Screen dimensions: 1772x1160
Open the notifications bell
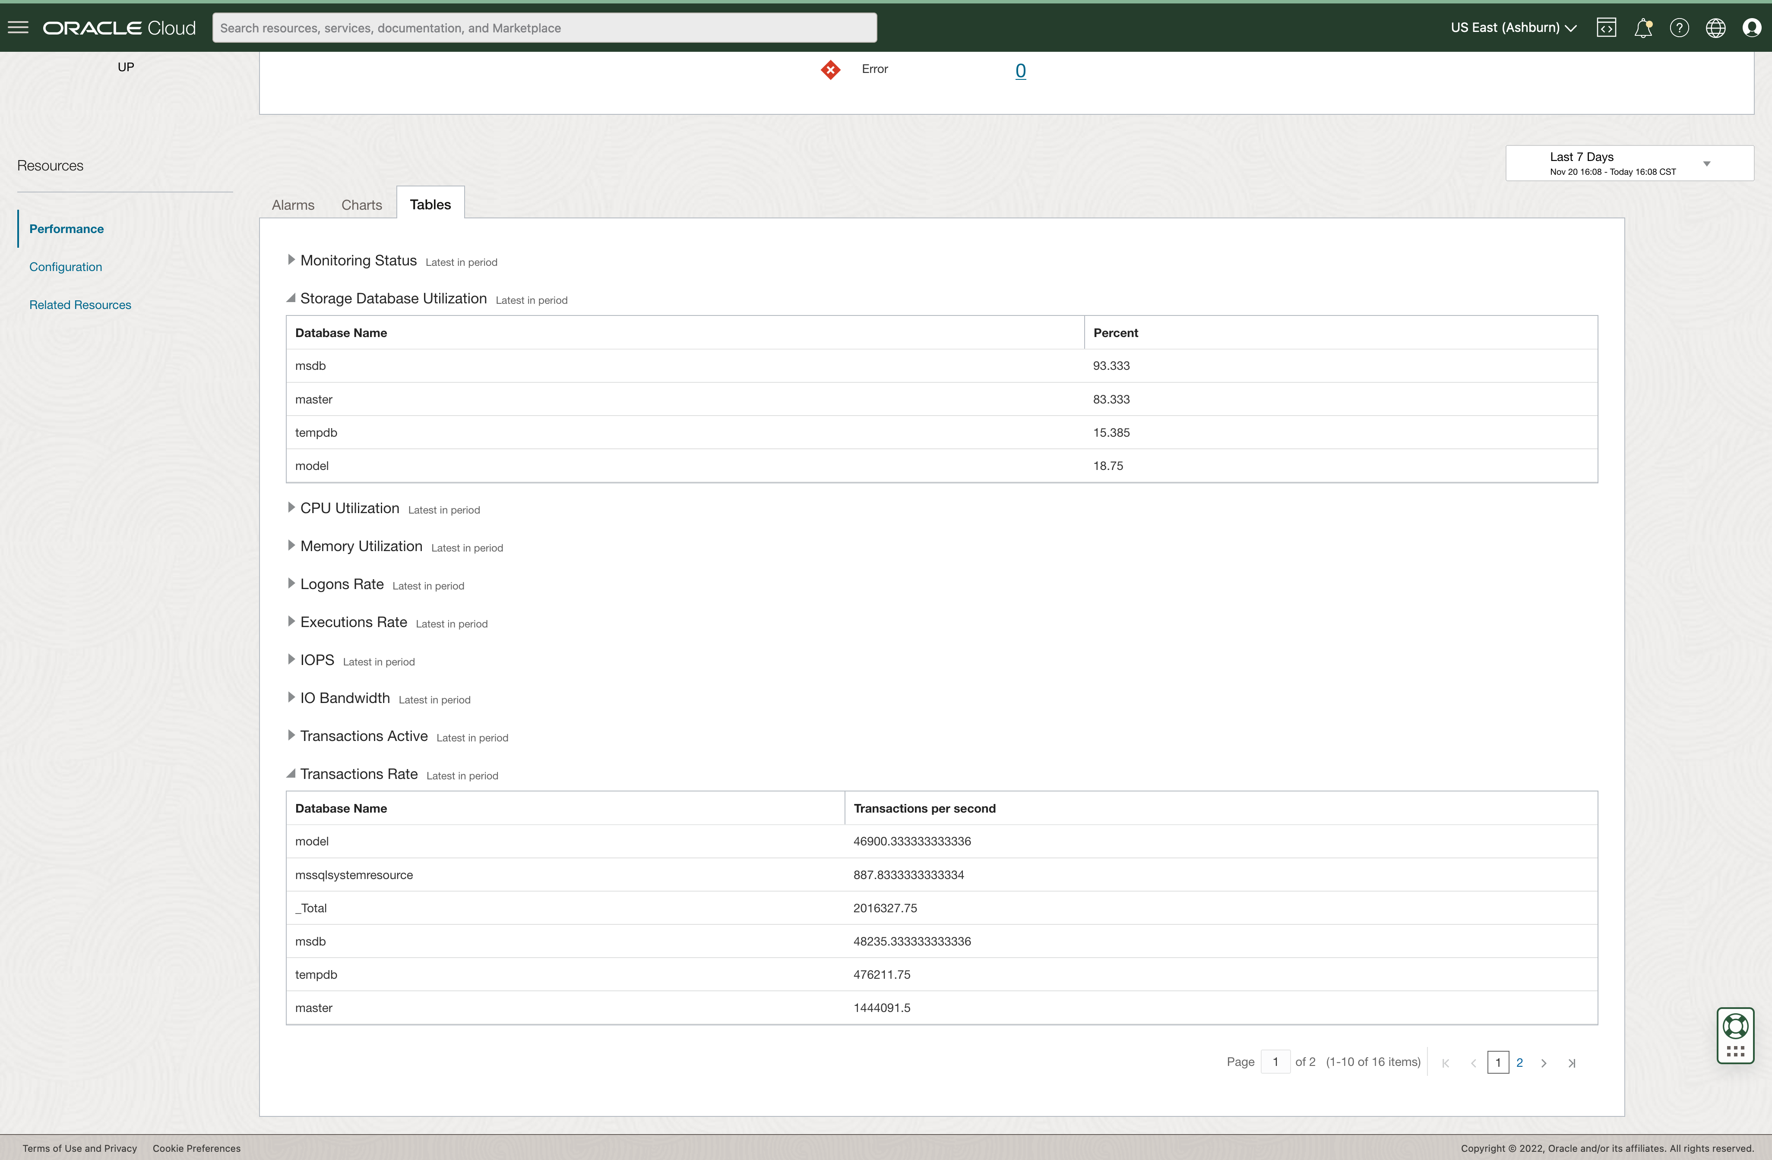pos(1642,28)
